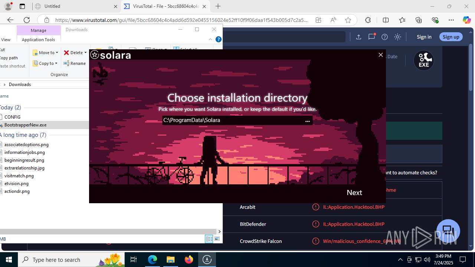Click Copy path in the ribbon
Viewport: 475px width, 267px height.
pyautogui.click(x=9, y=58)
